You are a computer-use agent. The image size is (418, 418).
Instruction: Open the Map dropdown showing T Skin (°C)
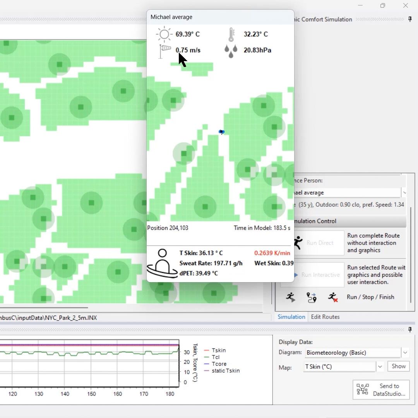click(380, 366)
